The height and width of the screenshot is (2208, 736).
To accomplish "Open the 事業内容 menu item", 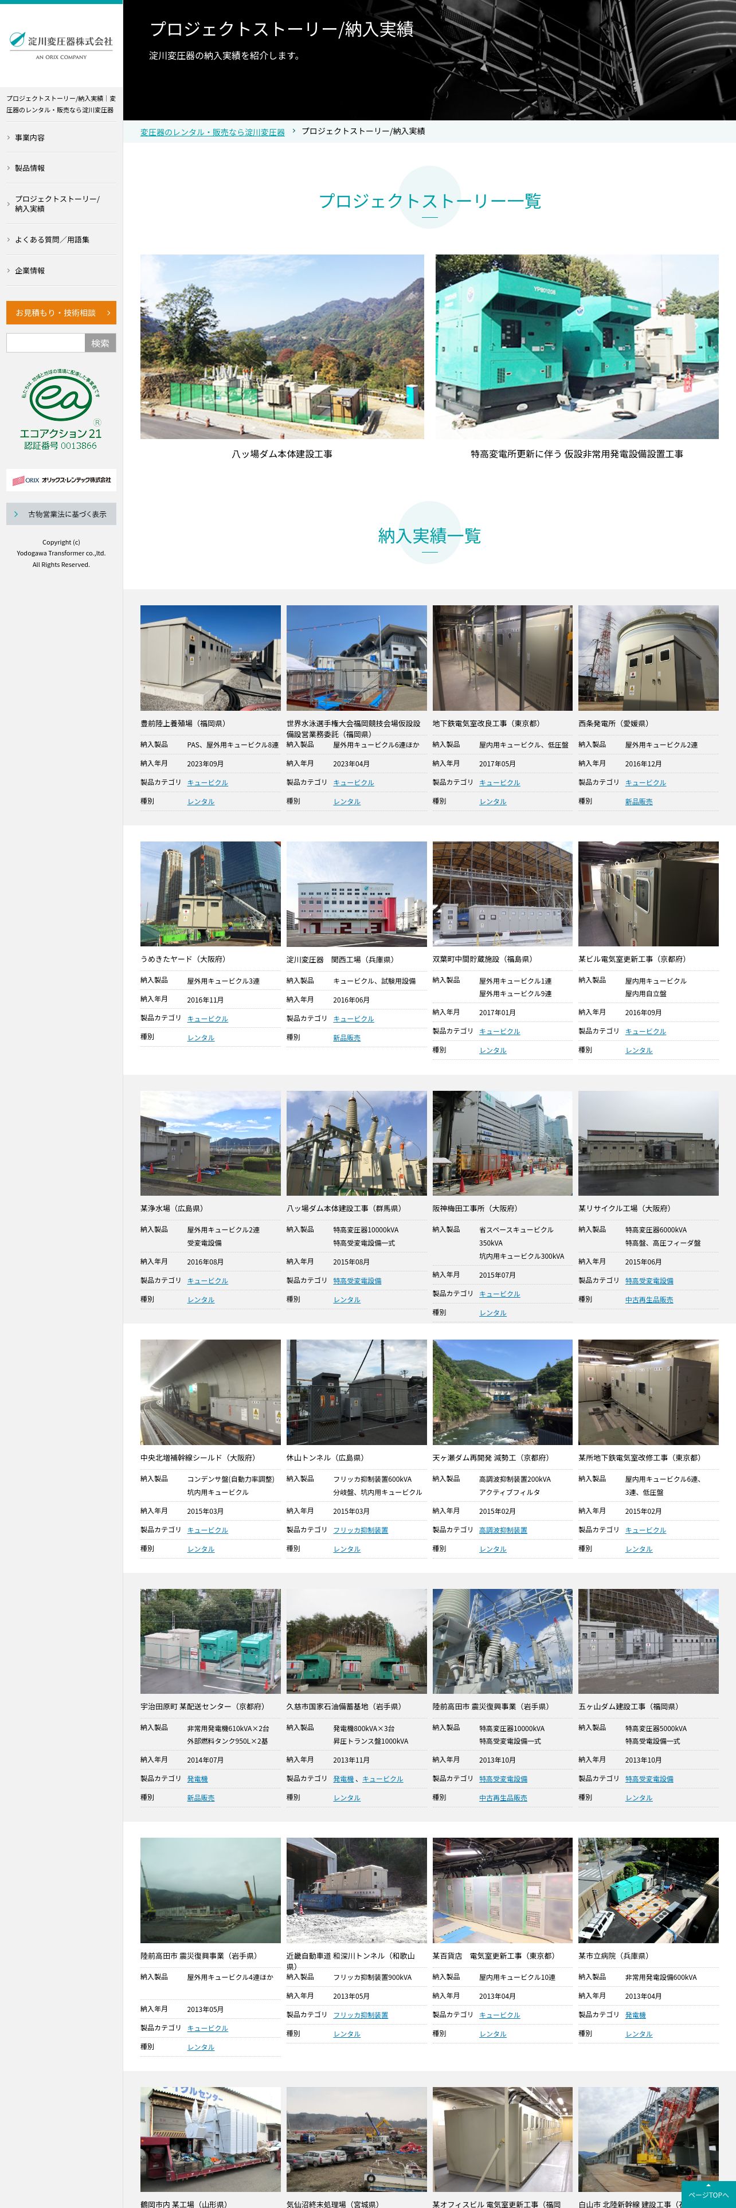I will pyautogui.click(x=61, y=137).
